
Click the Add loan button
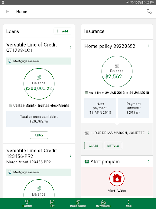(63, 31)
